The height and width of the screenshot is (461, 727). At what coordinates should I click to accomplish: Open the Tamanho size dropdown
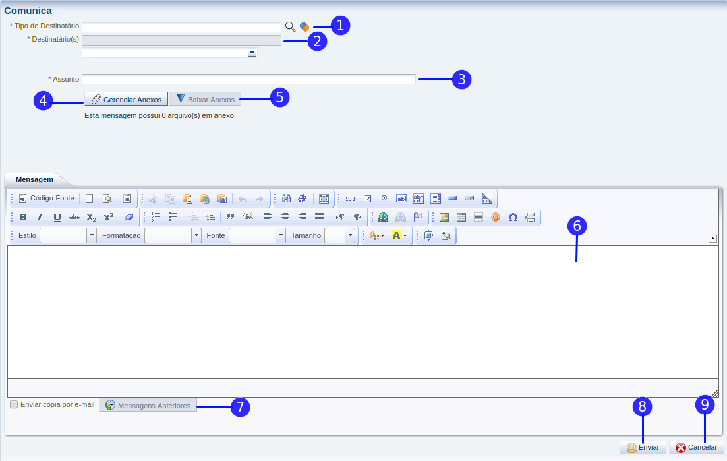350,235
